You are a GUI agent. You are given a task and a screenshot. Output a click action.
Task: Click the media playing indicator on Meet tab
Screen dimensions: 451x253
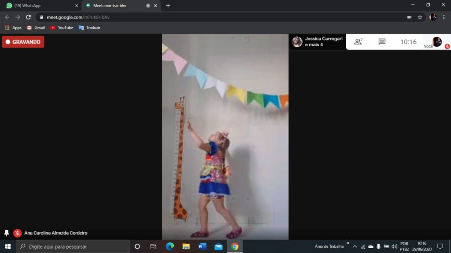tap(148, 5)
